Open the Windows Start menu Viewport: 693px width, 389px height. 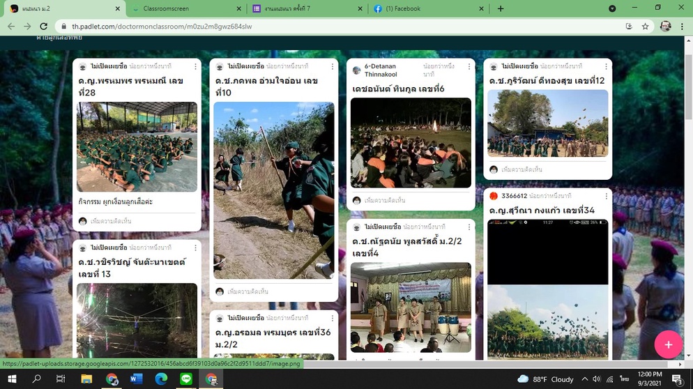coord(12,379)
